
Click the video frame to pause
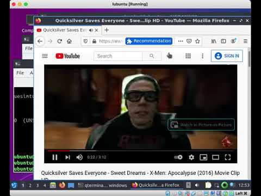(140, 107)
